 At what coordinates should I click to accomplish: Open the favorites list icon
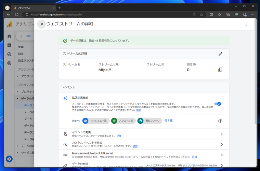click(220, 14)
